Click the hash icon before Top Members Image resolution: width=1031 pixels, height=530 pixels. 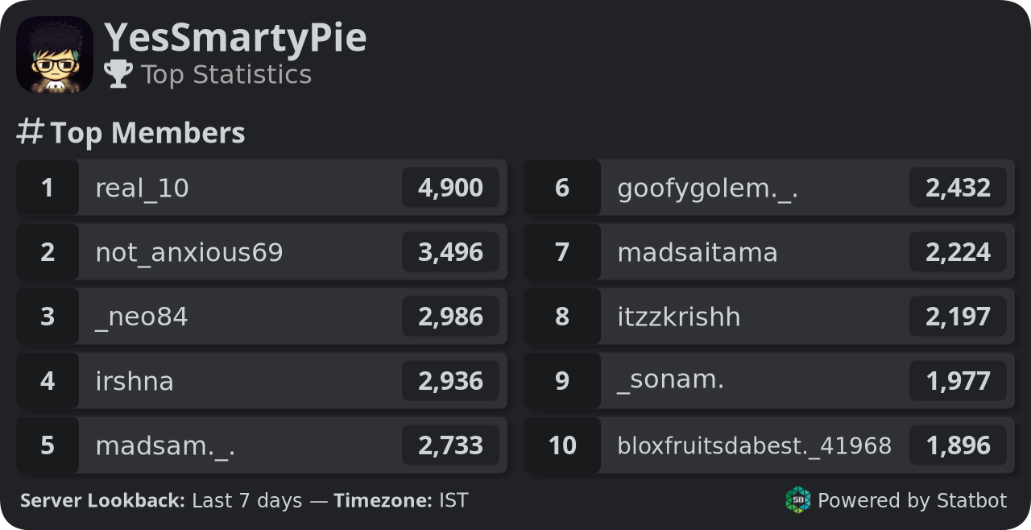(30, 132)
